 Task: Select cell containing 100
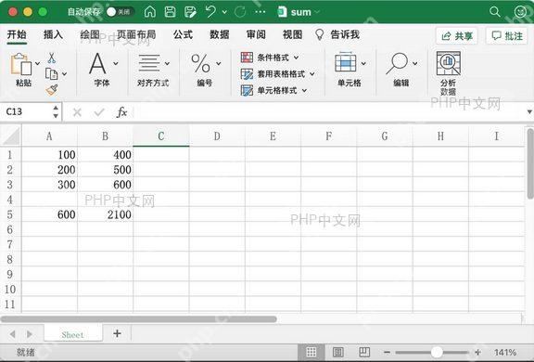click(x=49, y=154)
